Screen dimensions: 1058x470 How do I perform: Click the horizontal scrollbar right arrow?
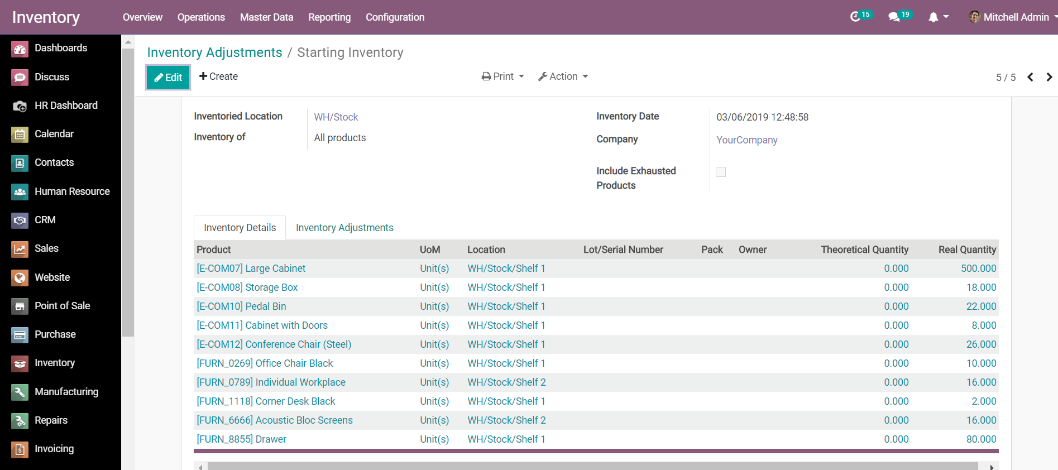tap(992, 467)
